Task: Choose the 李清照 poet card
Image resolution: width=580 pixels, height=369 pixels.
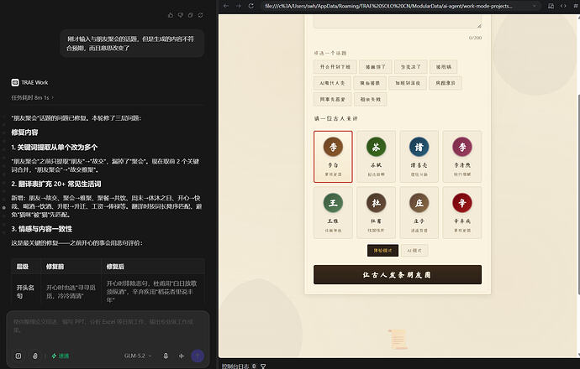Action: click(x=462, y=157)
